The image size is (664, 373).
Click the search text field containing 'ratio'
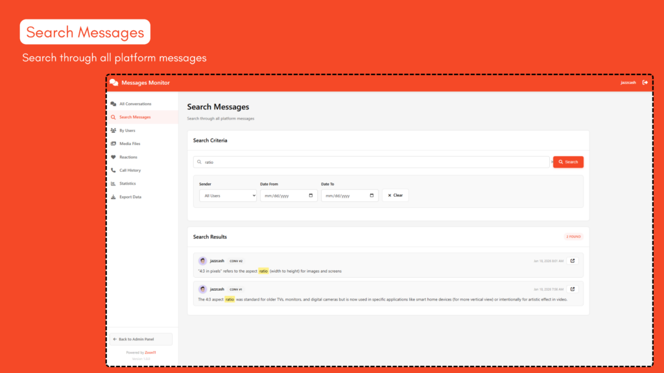[370, 162]
